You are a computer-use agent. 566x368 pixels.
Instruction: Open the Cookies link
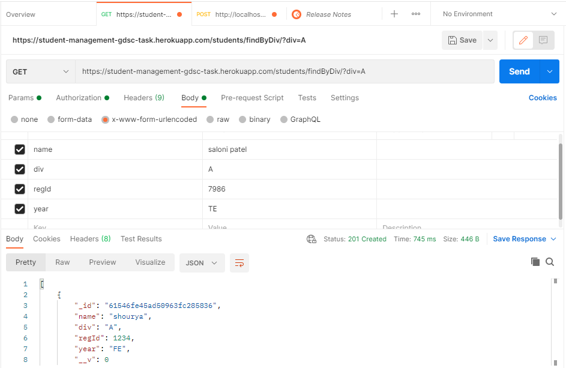point(543,98)
